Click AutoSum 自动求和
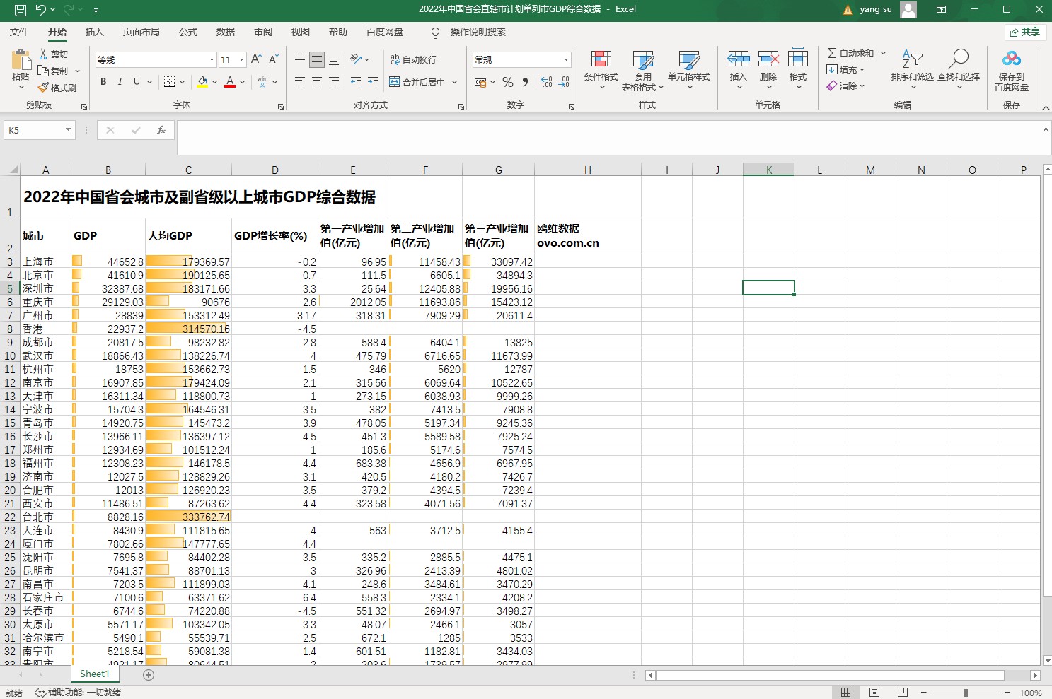The width and height of the screenshot is (1052, 699). (x=851, y=53)
